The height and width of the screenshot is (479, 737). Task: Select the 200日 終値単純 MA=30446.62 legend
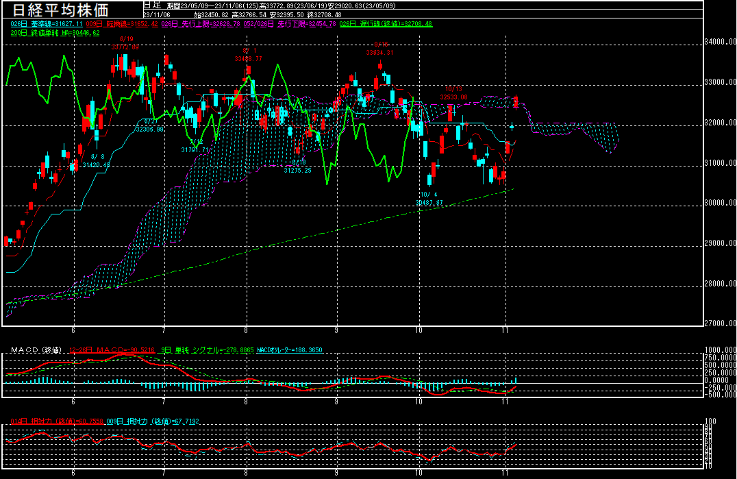coord(55,33)
